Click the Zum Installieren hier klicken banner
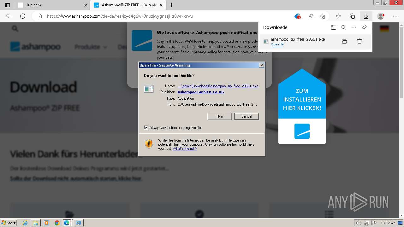The image size is (404, 227). [x=302, y=106]
